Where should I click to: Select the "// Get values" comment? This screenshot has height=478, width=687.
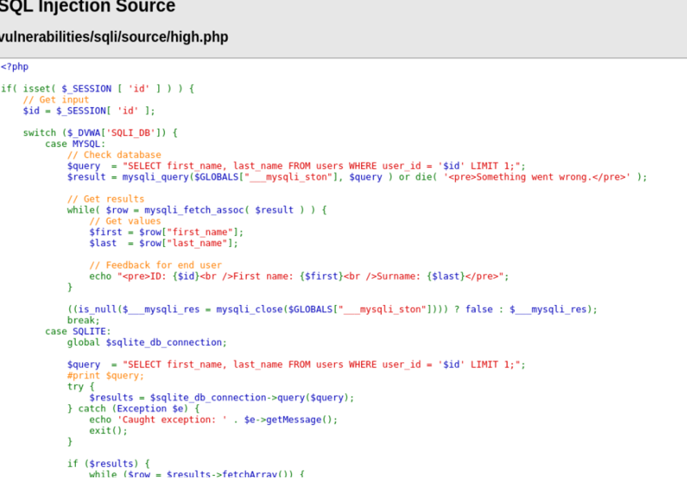[125, 221]
